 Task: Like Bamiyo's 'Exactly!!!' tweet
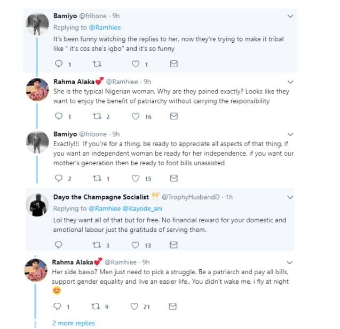click(x=135, y=179)
